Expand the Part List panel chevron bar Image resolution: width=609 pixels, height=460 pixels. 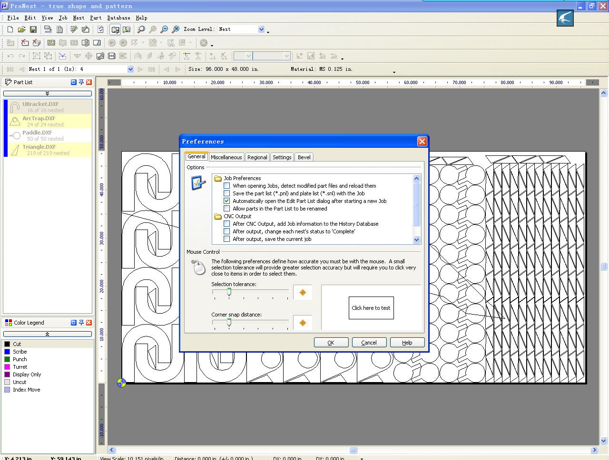47,94
